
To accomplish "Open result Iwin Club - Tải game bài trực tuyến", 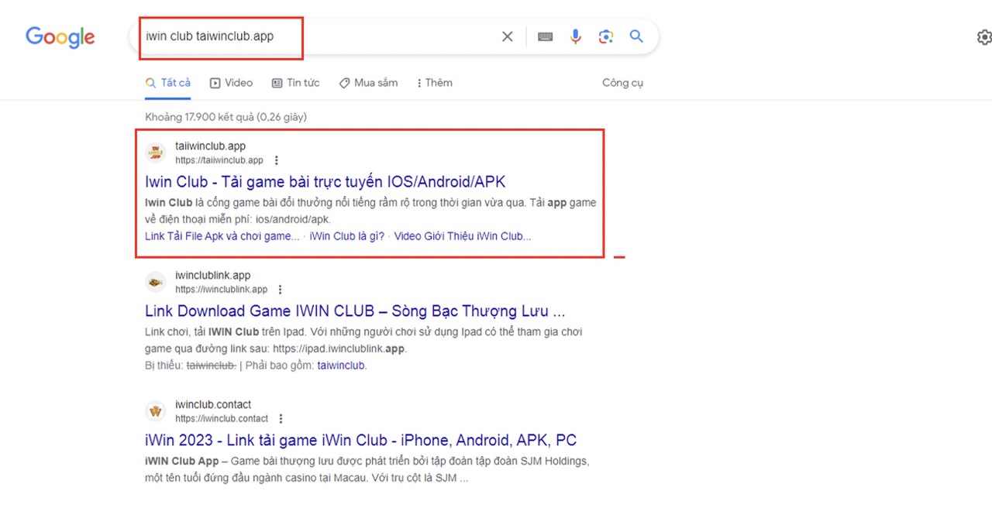I will click(x=325, y=182).
